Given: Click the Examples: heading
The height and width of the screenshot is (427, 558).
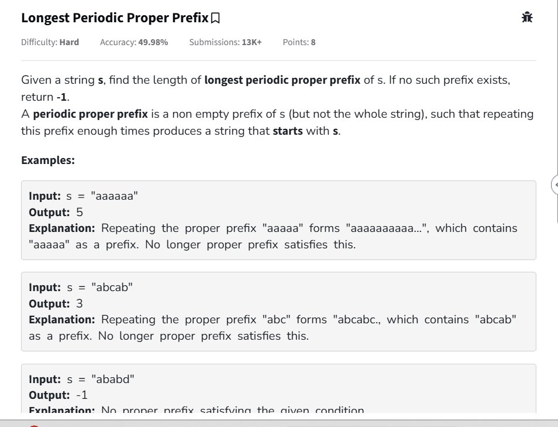Looking at the screenshot, I should point(48,160).
